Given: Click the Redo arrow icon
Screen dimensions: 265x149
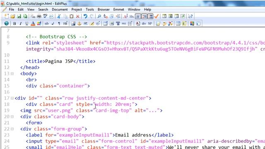Looking at the screenshot, I should coord(92,17).
